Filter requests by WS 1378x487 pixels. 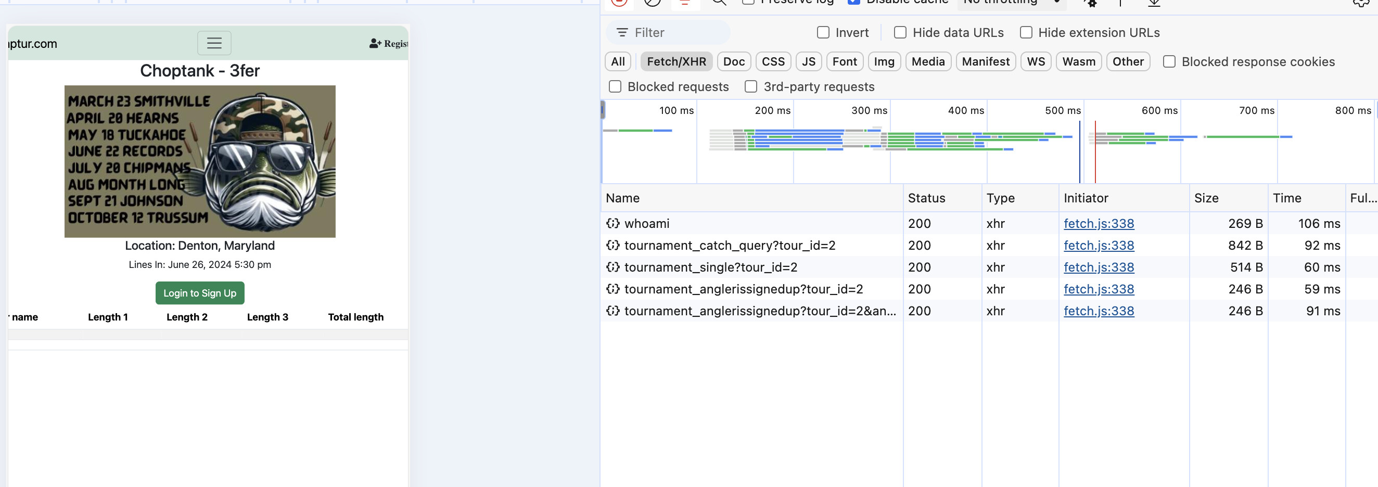1036,62
